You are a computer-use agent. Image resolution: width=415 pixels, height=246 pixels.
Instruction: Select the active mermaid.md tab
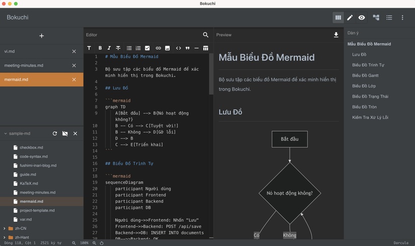point(42,79)
